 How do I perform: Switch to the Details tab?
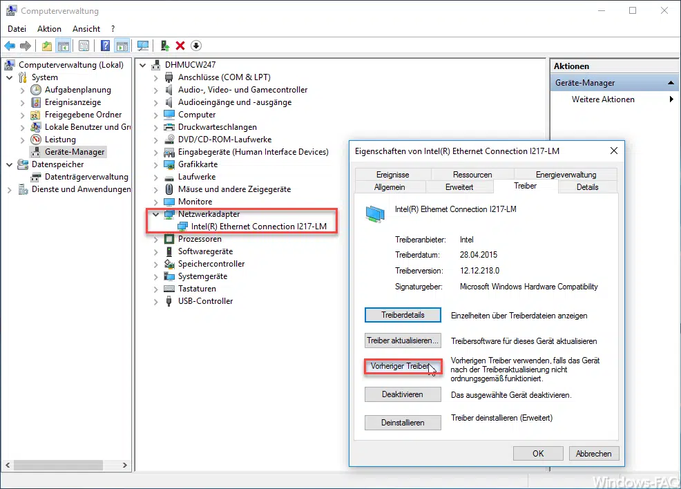coord(587,186)
